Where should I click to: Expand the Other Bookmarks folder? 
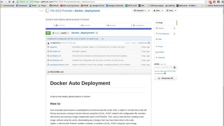click(214, 6)
